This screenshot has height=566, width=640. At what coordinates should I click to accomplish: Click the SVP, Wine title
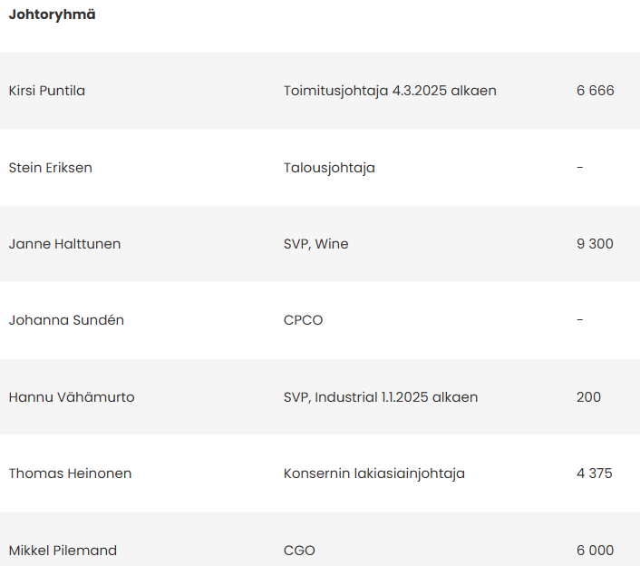coord(315,244)
